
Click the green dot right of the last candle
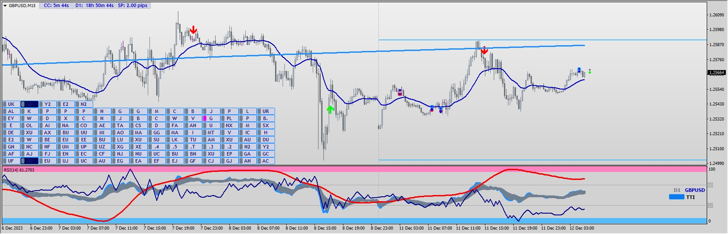[x=590, y=71]
